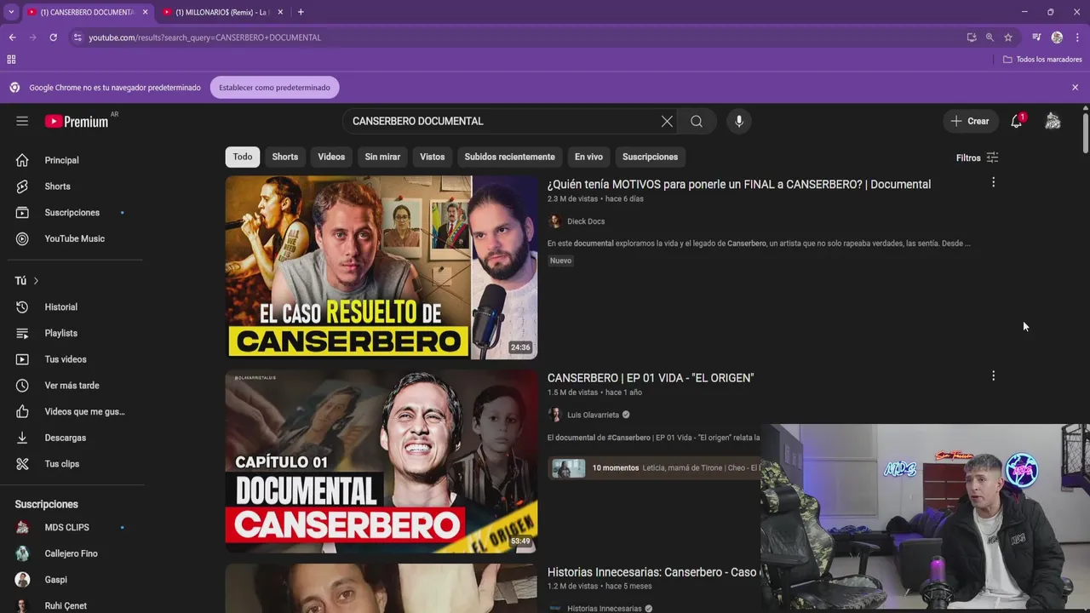Image resolution: width=1090 pixels, height=613 pixels.
Task: Open the Luis Olavarrieta channel link
Action: (x=593, y=415)
